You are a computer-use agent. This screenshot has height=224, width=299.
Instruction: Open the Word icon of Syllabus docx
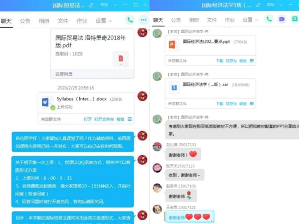point(45,102)
